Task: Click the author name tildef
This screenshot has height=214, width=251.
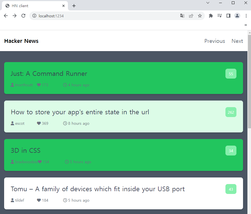Action: (20, 200)
